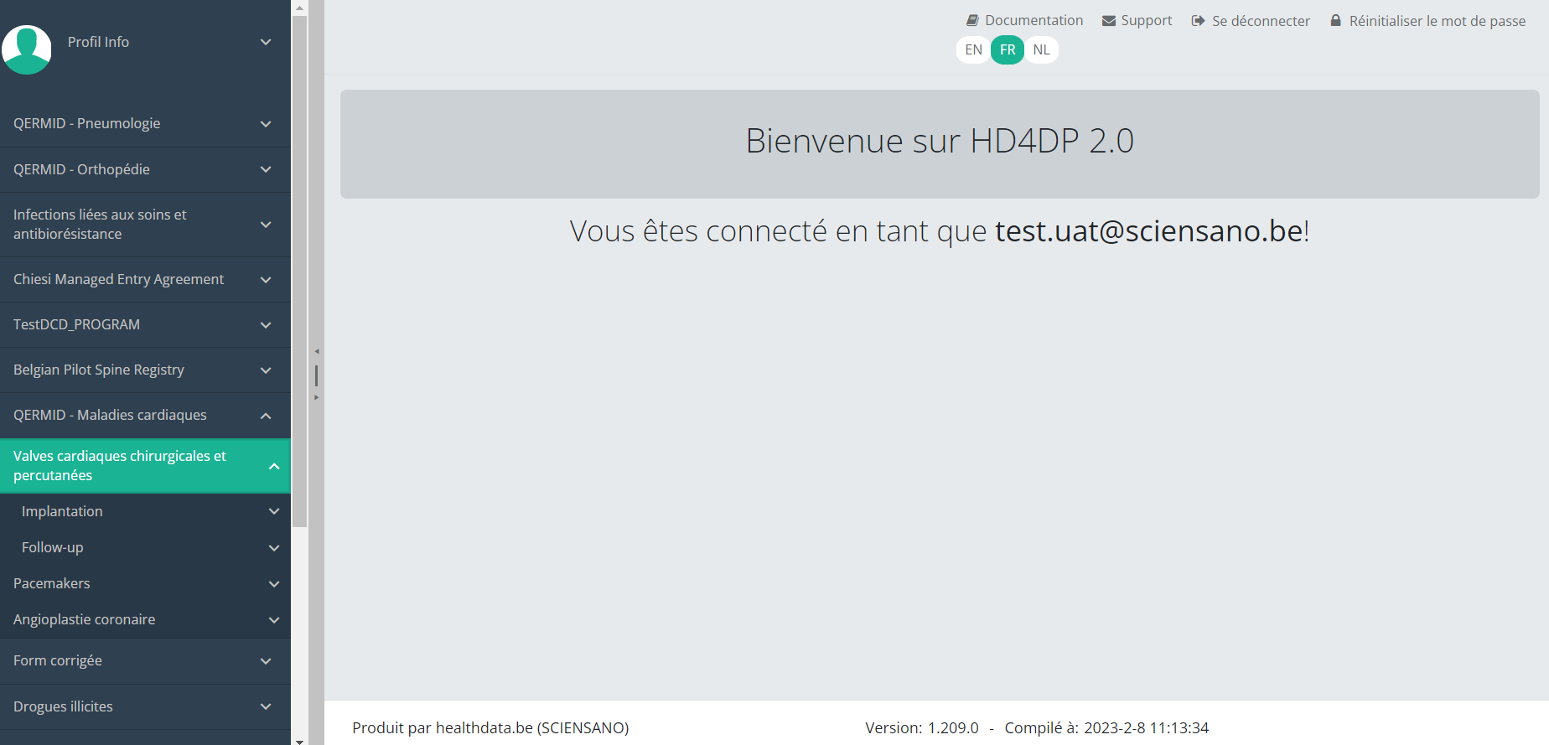Expand the Implantation submenu
The image size is (1549, 745).
(274, 511)
